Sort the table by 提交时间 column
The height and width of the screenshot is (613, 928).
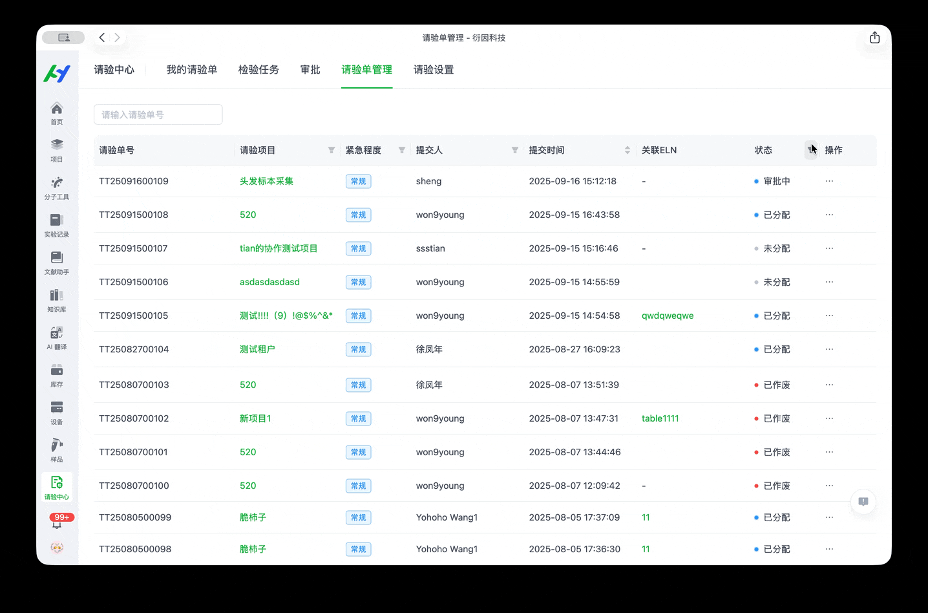click(627, 150)
